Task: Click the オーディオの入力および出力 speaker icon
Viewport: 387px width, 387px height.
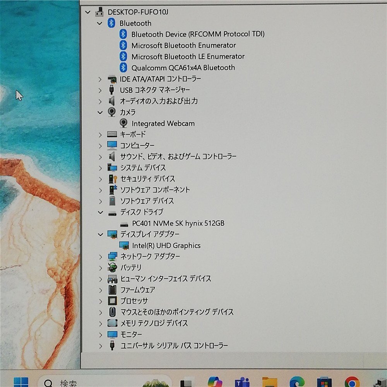Action: pos(112,101)
